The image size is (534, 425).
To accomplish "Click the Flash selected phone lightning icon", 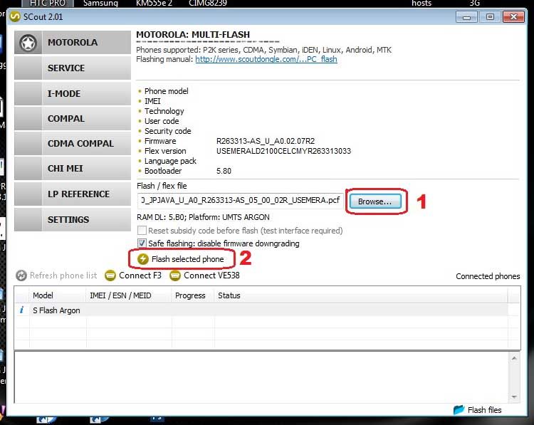I will 143,259.
